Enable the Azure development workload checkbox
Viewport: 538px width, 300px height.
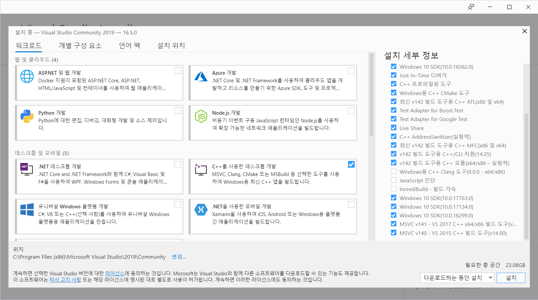click(x=351, y=71)
